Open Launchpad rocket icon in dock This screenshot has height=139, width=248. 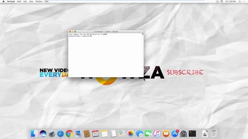(52, 134)
